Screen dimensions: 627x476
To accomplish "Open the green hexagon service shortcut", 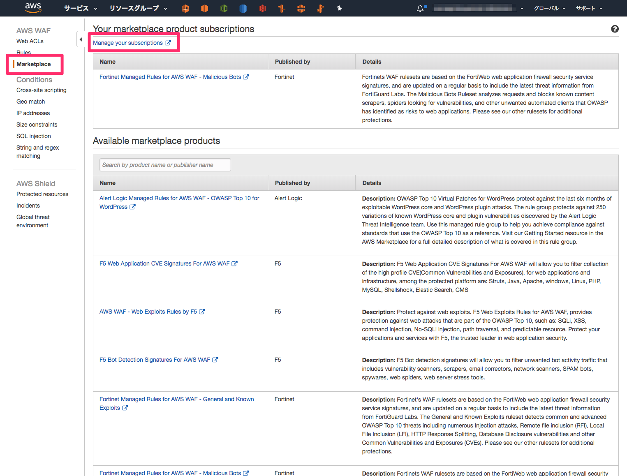I will pyautogui.click(x=224, y=8).
